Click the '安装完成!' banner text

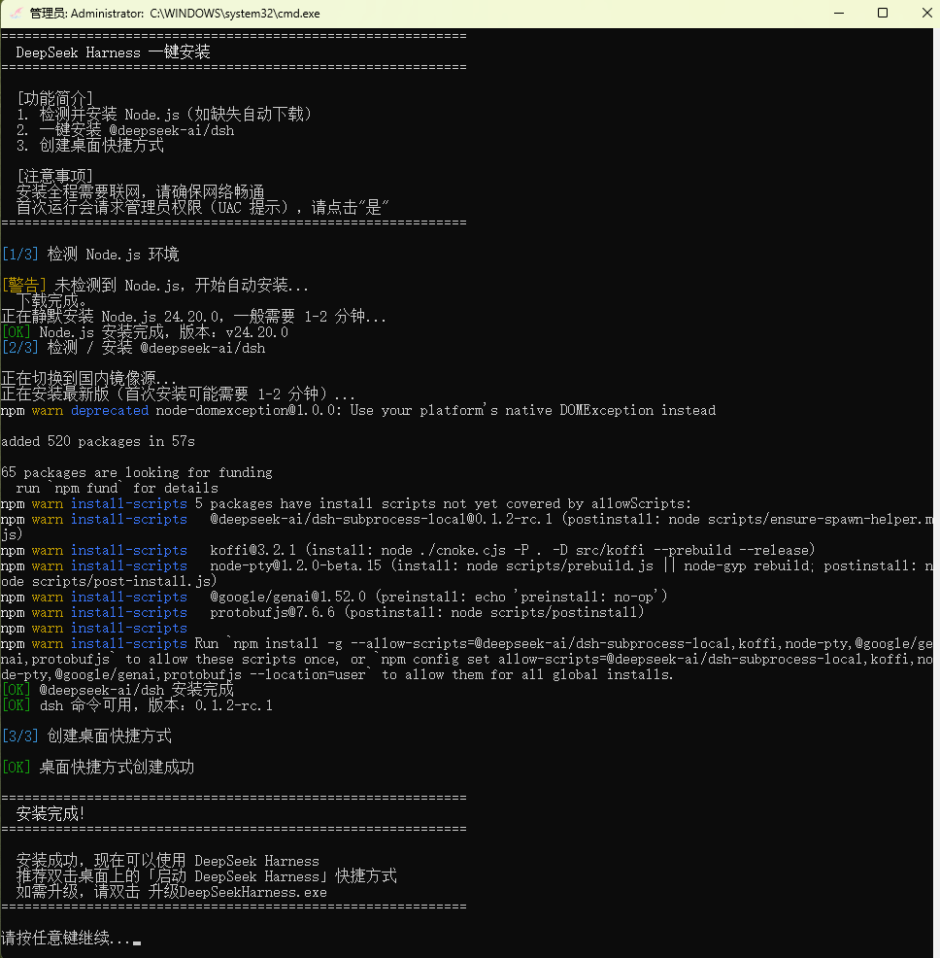(50, 814)
